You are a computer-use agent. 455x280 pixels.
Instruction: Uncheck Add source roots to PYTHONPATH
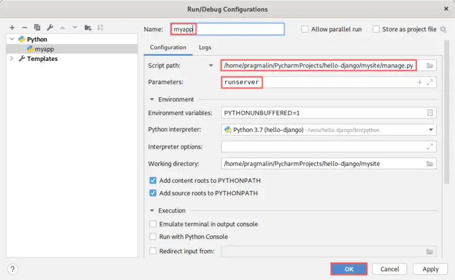[153, 193]
